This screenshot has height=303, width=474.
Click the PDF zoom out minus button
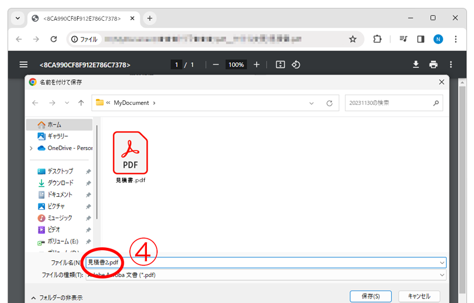point(216,65)
